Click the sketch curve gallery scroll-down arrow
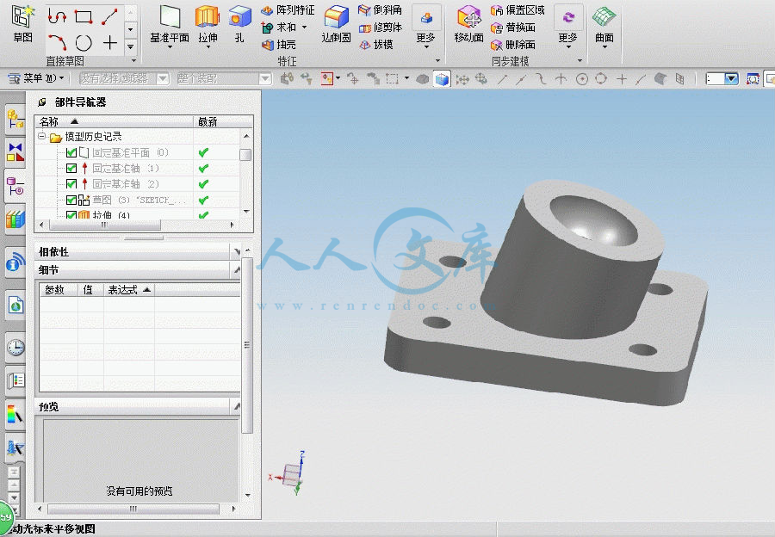This screenshot has width=775, height=537. 131,29
